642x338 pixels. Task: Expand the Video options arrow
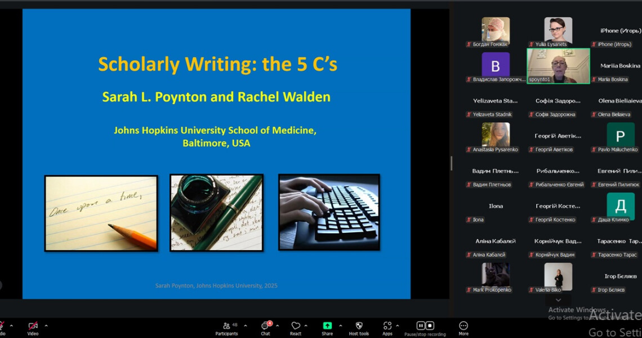tap(46, 326)
